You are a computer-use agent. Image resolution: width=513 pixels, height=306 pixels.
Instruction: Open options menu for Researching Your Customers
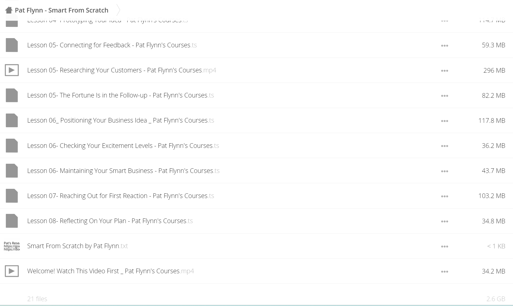(x=445, y=71)
